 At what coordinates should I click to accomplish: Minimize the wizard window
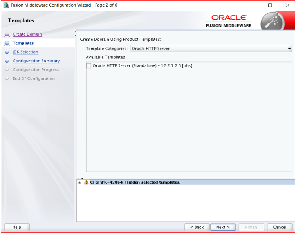tap(253, 5)
